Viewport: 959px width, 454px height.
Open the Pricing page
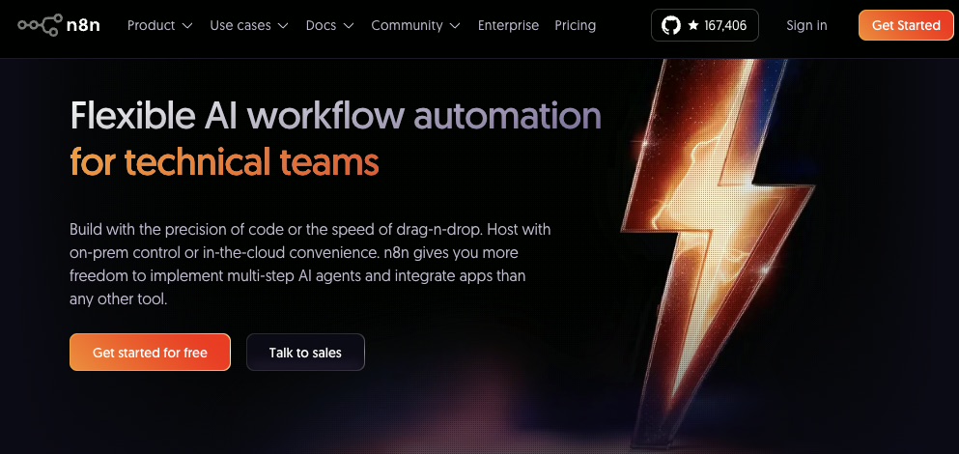576,25
